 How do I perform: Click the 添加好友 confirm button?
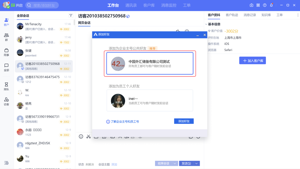coord(184,121)
